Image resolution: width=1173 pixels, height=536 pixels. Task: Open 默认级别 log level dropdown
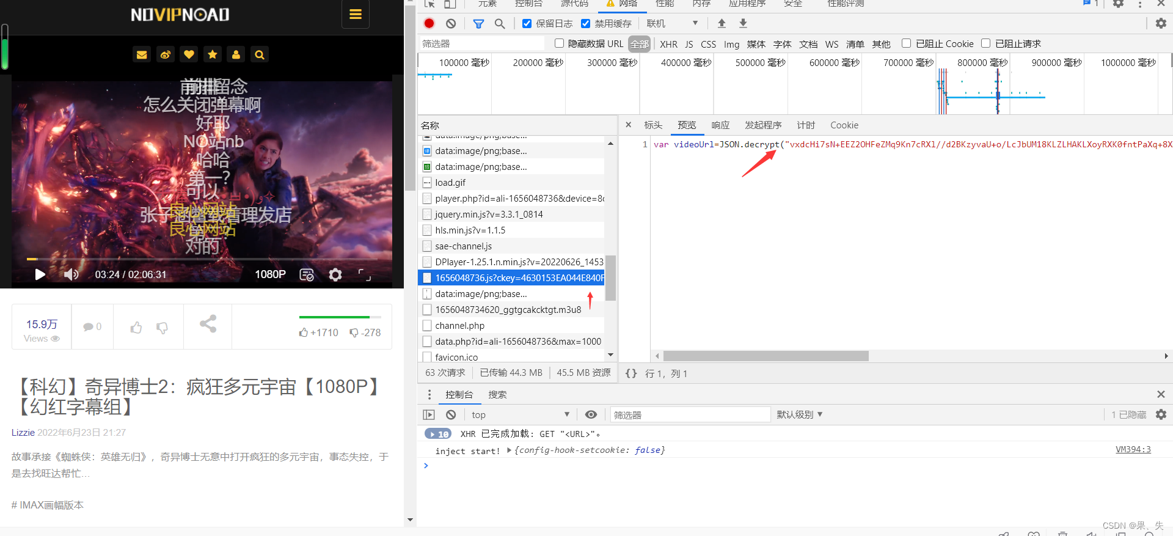click(x=800, y=414)
